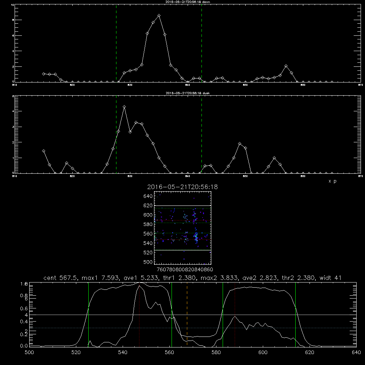The width and height of the screenshot is (365, 365).
Task: Click the green vertical line near 614
Action: tap(295, 315)
